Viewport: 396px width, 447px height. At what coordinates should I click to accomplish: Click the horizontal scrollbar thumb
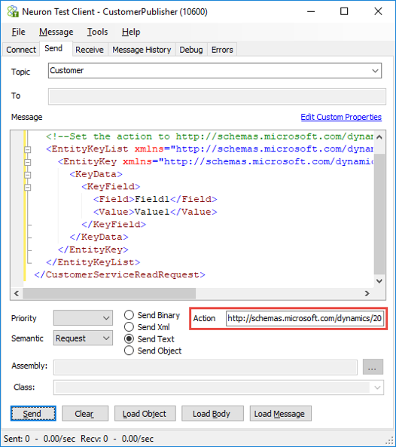click(x=109, y=293)
